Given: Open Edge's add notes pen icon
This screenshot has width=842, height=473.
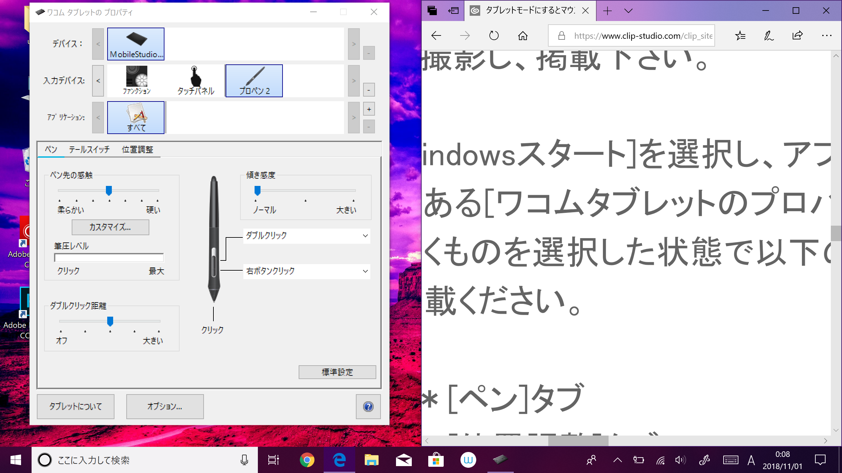Looking at the screenshot, I should (x=769, y=35).
